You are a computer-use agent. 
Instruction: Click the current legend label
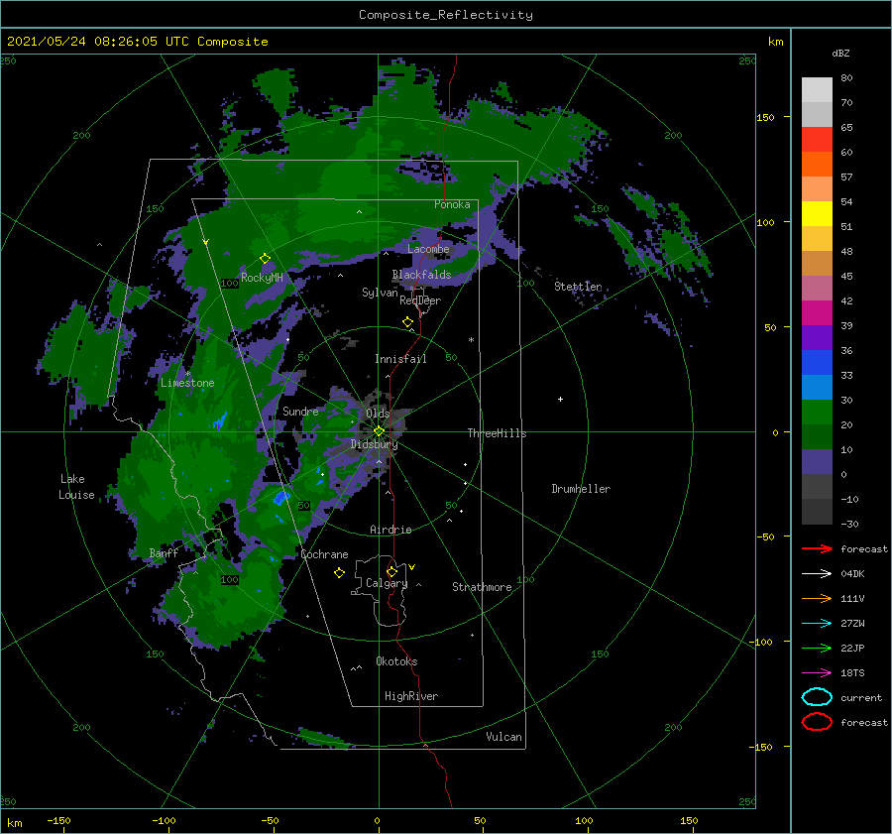point(861,697)
